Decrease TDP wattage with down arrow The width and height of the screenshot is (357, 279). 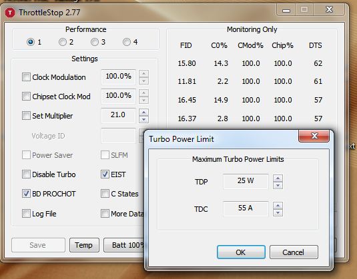click(278, 186)
